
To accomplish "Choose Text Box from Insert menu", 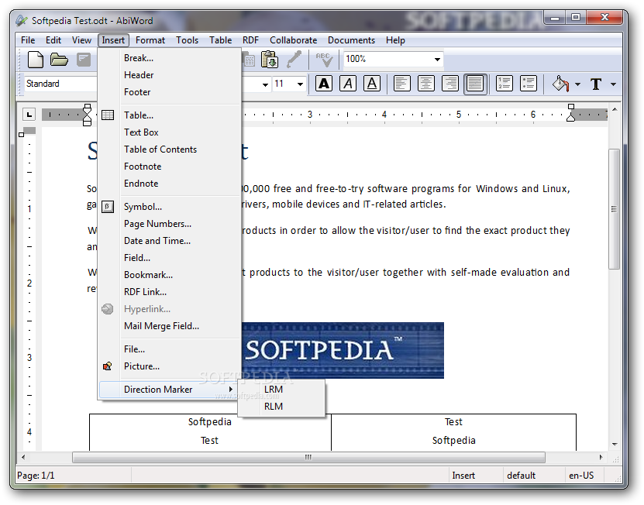I will point(170,132).
